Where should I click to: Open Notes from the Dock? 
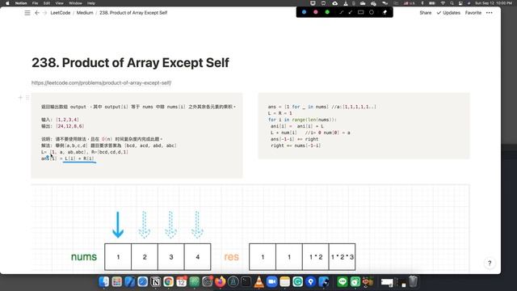click(285, 281)
